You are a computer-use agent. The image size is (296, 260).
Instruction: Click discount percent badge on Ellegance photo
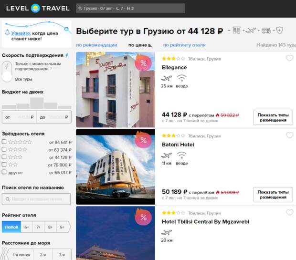(143, 62)
